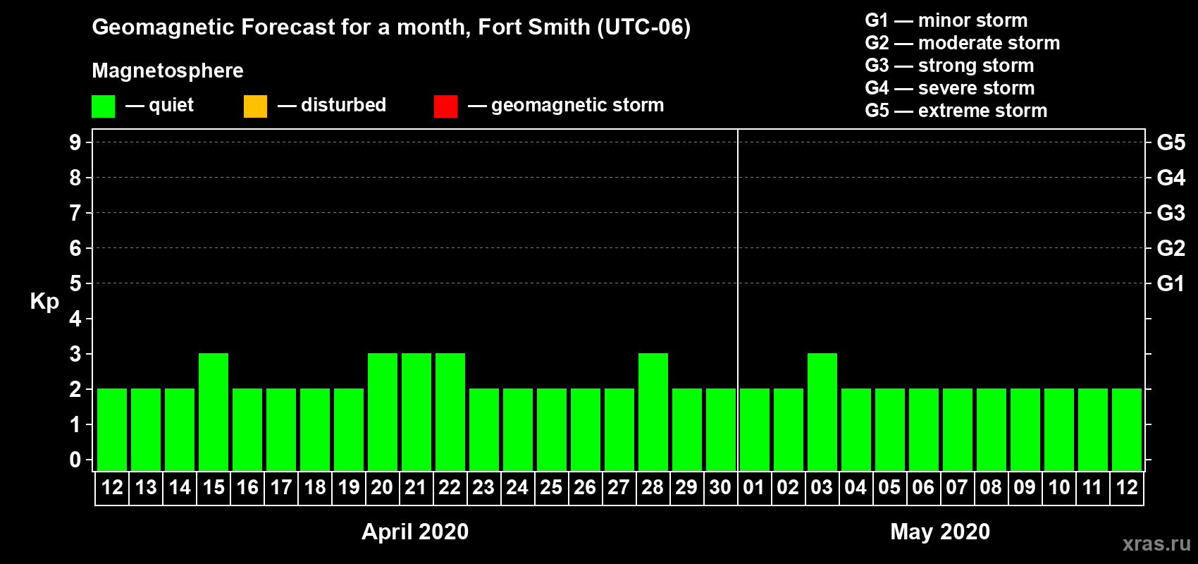This screenshot has height=564, width=1198.
Task: Select the May 03 forecast bar
Action: point(822,412)
